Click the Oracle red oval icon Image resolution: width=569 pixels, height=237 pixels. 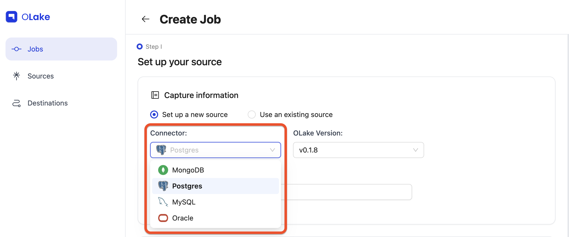(x=163, y=218)
